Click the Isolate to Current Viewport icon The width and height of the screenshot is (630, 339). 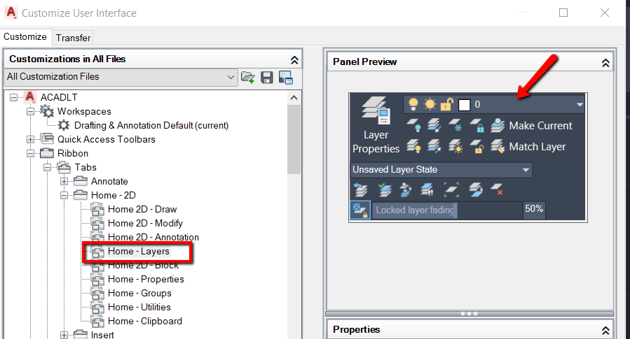(x=451, y=189)
